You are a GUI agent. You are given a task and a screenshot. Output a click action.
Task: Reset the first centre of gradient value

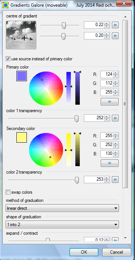coord(115,25)
